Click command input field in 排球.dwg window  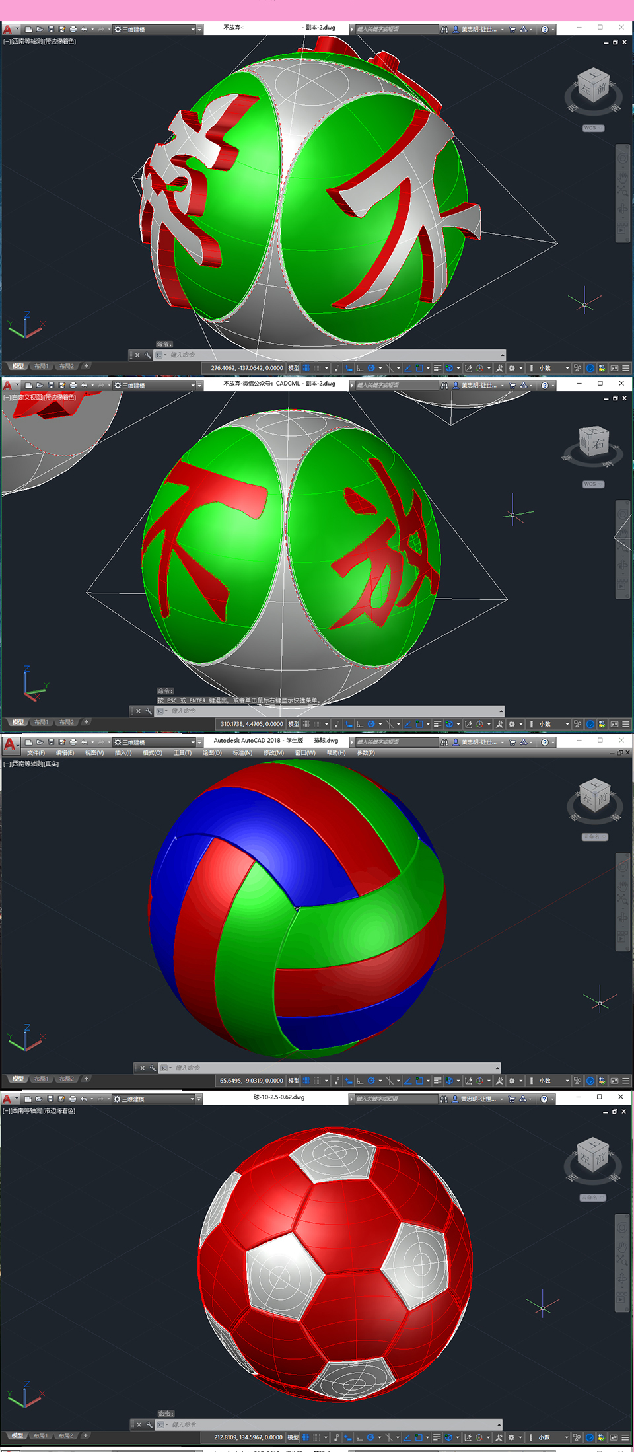coord(330,1068)
